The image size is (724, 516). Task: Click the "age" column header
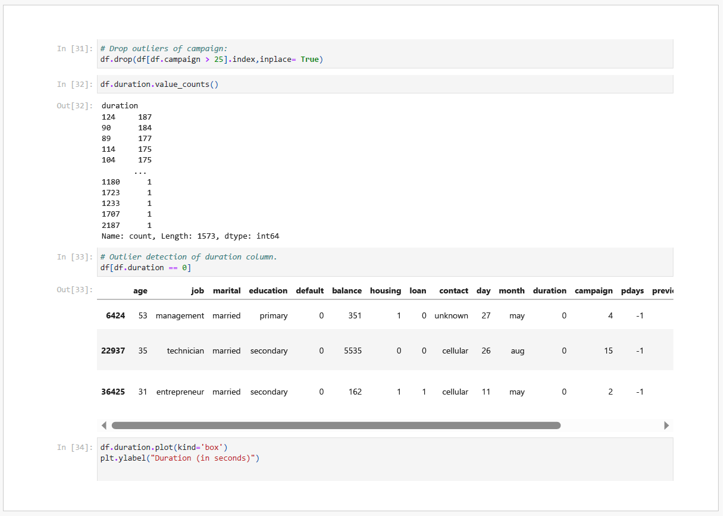pyautogui.click(x=140, y=291)
